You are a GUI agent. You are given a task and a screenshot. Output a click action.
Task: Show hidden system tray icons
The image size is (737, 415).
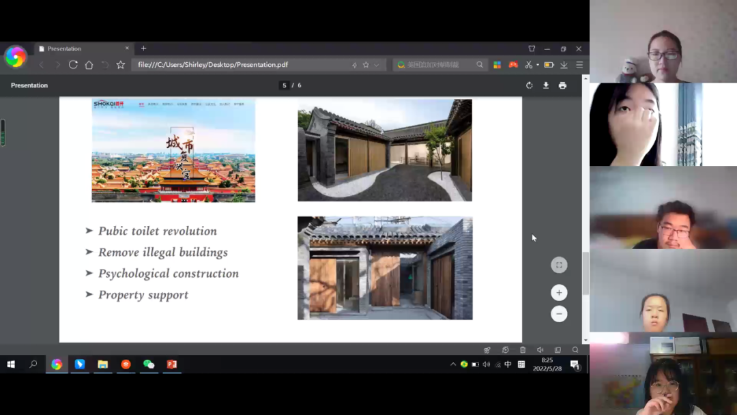point(452,364)
